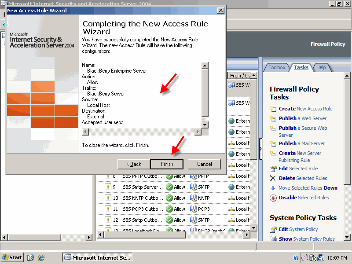Screen dimensions: 352x264
Task: Click Publish a Mail Server link
Action: 302,143
